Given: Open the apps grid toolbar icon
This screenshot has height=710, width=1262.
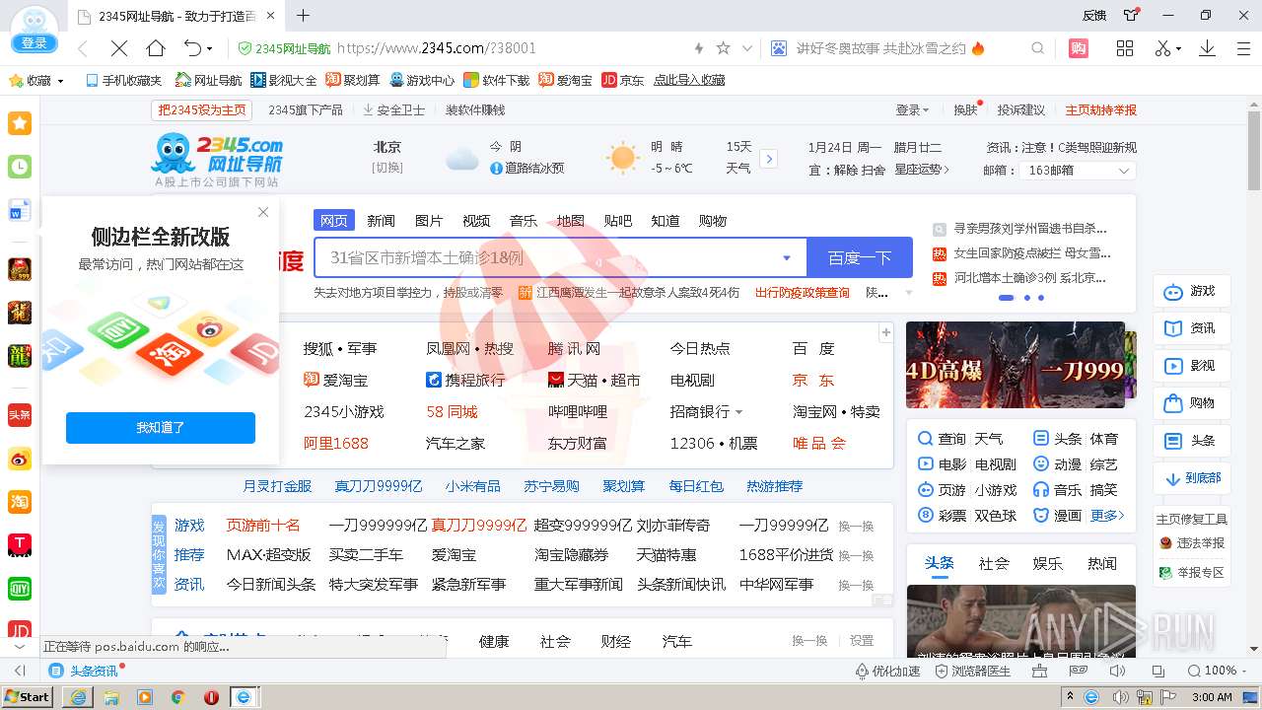Looking at the screenshot, I should (x=1125, y=48).
